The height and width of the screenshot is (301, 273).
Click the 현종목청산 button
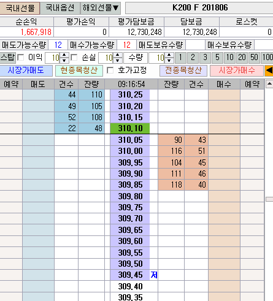[x=79, y=70]
